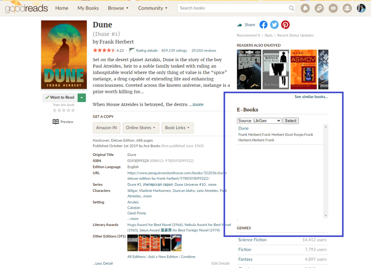The image size is (371, 268).
Task: Open the Science Fiction genre
Action: coord(252,240)
